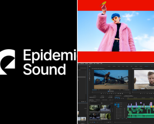Toggle nest insert mode in the timeline header
The image size is (154, 124).
coord(115,98)
